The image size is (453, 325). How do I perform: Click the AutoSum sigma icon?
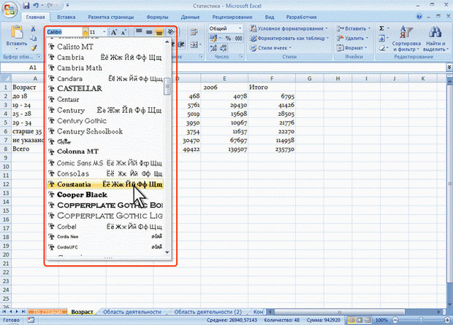(381, 28)
